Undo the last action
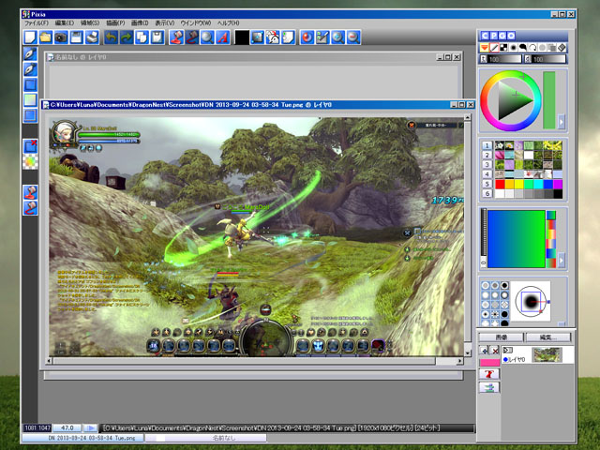This screenshot has height=450, width=600. 111,37
